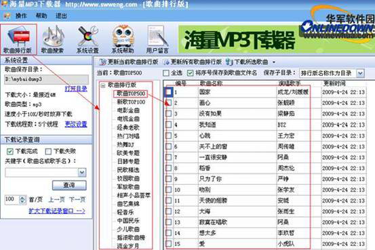375x250 pixels.
Task: Toggle 将序号保存到歌曲文件名 checkbox
Action: [190, 73]
